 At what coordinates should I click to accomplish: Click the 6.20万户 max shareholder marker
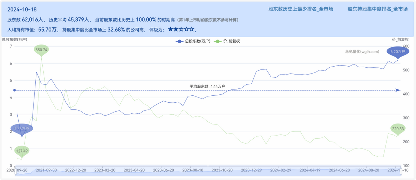click(398, 52)
